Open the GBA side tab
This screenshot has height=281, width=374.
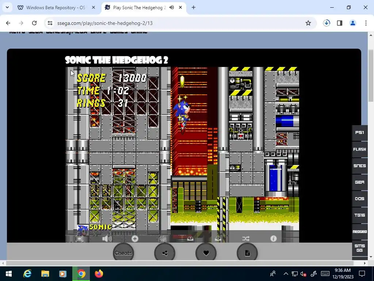pyautogui.click(x=360, y=182)
